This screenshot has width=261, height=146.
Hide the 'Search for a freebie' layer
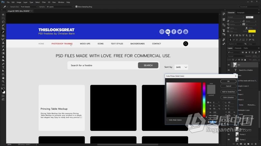(x=228, y=70)
